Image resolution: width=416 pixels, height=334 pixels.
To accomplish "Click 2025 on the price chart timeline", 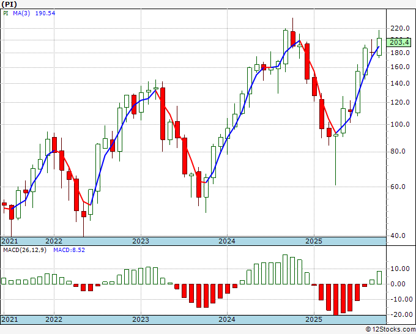I will coord(314,241).
